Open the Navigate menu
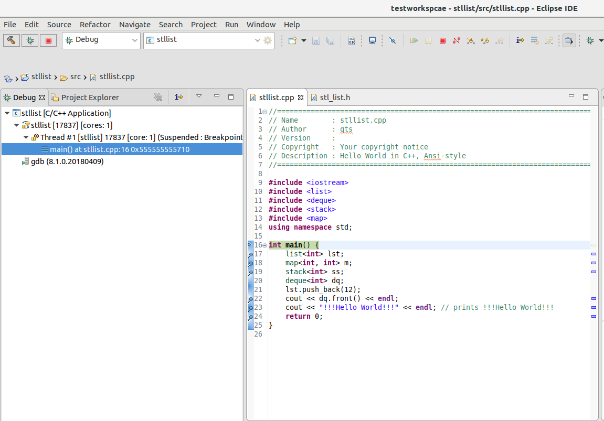 click(x=135, y=25)
